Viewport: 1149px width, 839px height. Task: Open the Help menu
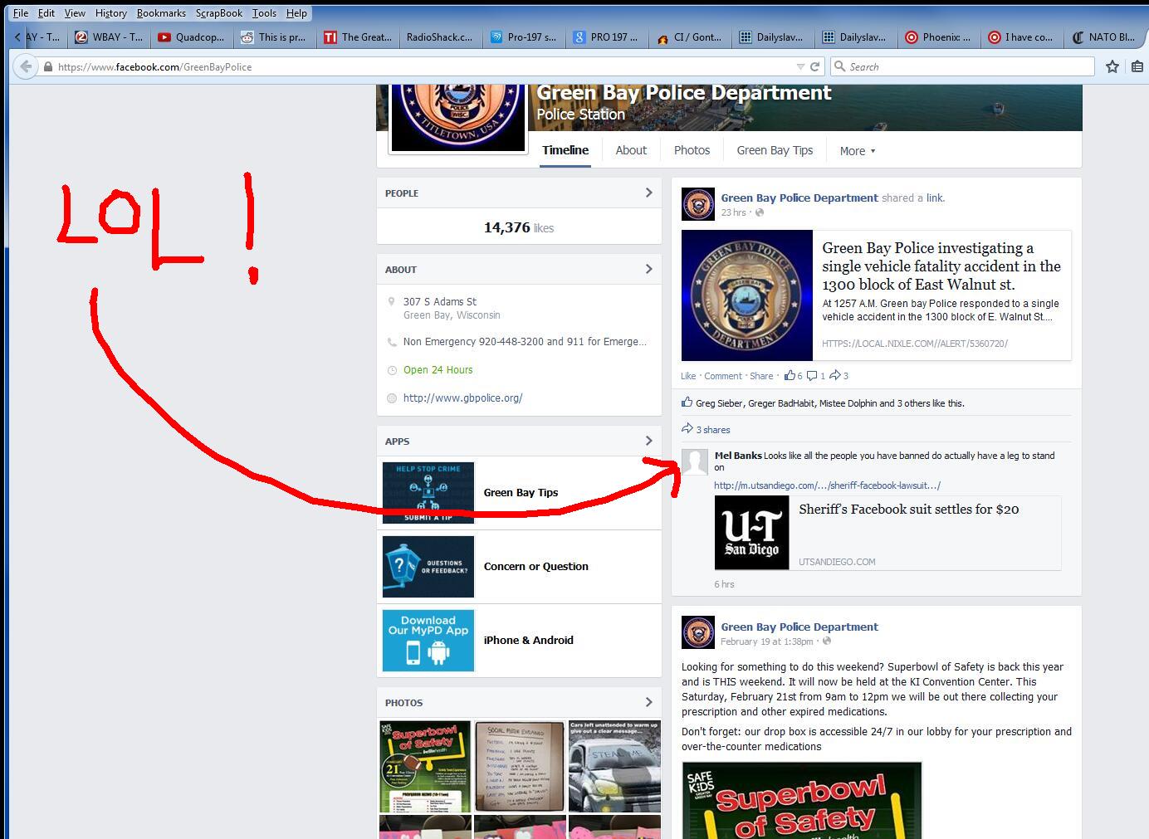point(296,13)
